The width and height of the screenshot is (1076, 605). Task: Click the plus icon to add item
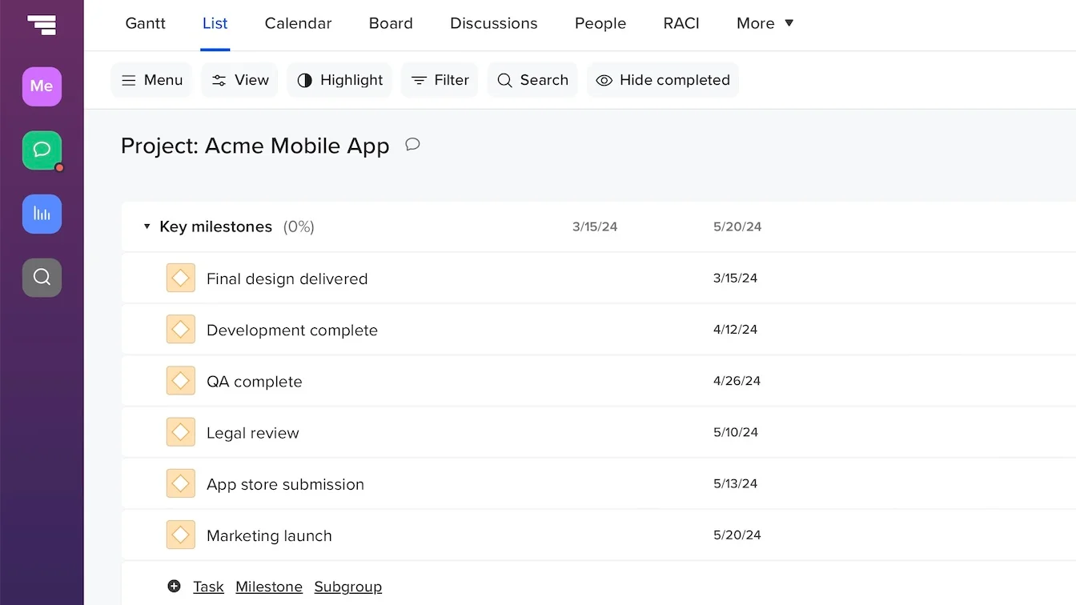pyautogui.click(x=174, y=587)
